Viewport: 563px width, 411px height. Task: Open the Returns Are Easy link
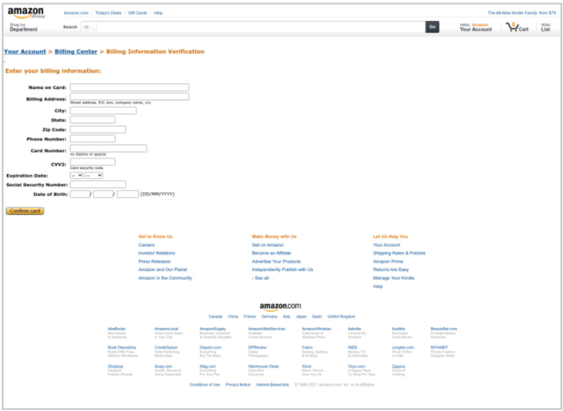pos(390,270)
